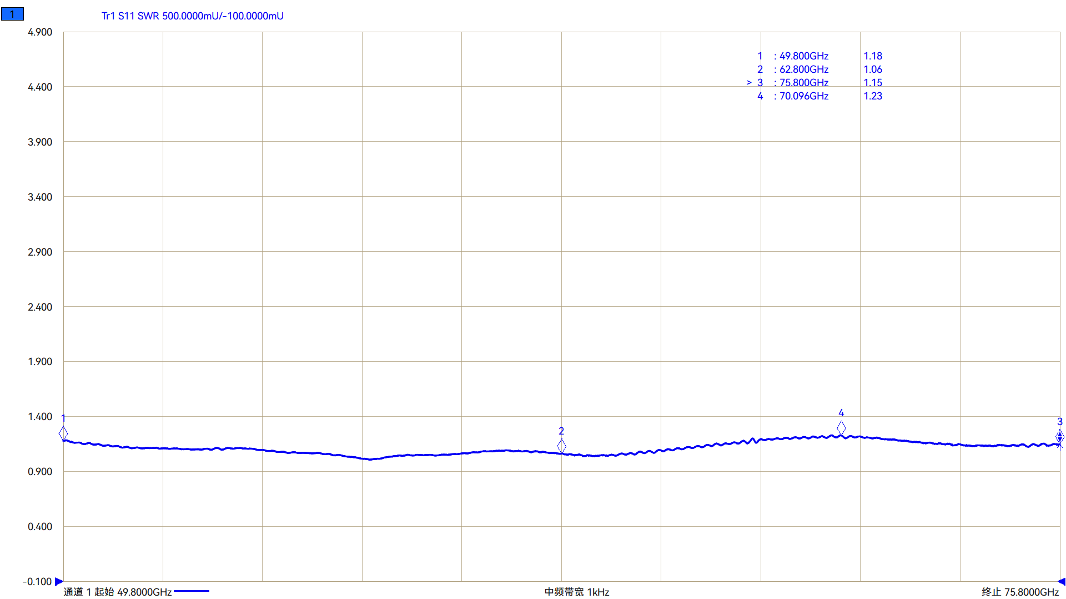Click the marker 4 value 1.23
The height and width of the screenshot is (599, 1066).
click(872, 96)
